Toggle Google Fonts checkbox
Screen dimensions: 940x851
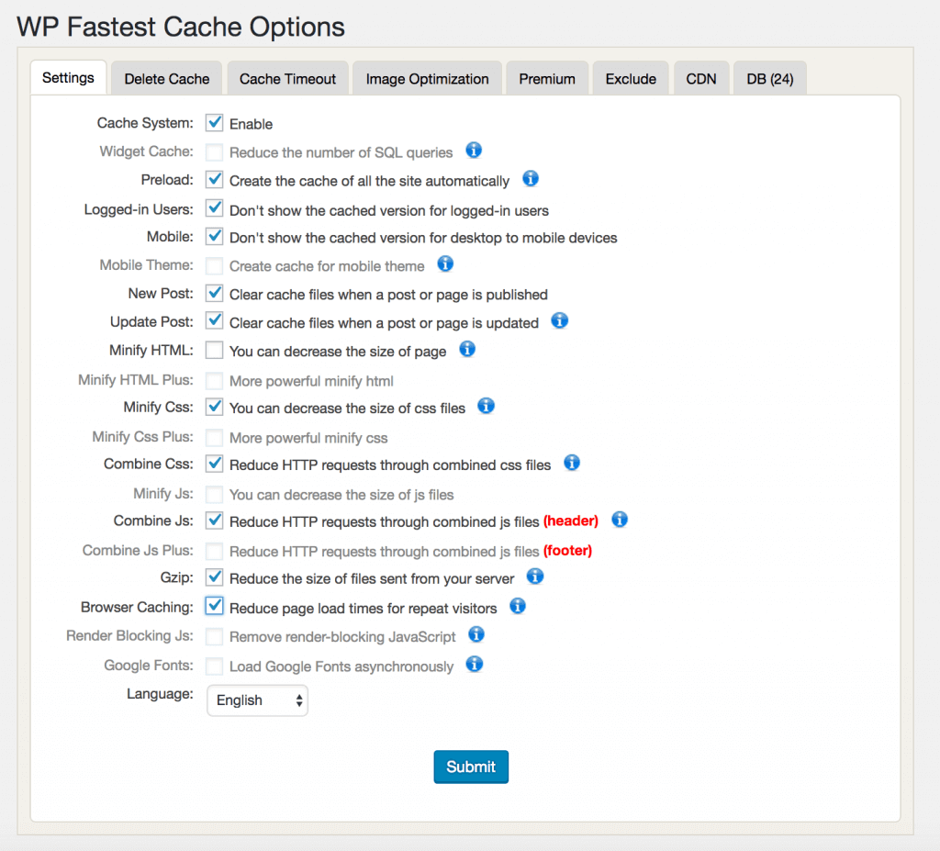tap(214, 666)
